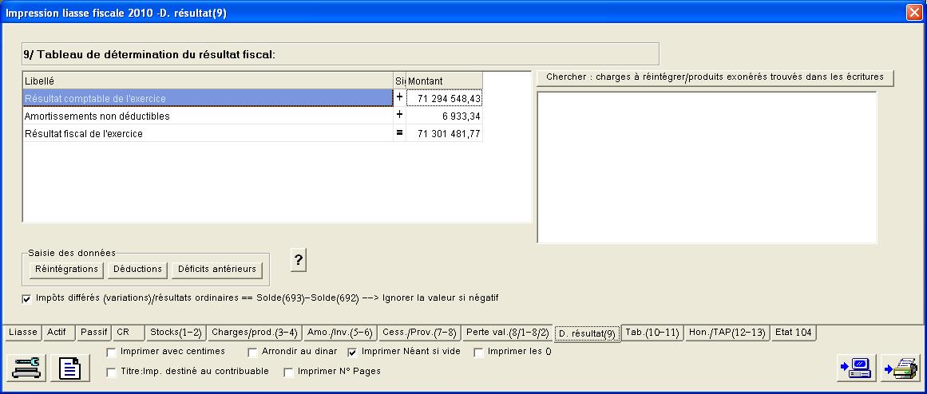The image size is (927, 394).
Task: Close the Impression liasse fiscale window
Action: pos(913,13)
